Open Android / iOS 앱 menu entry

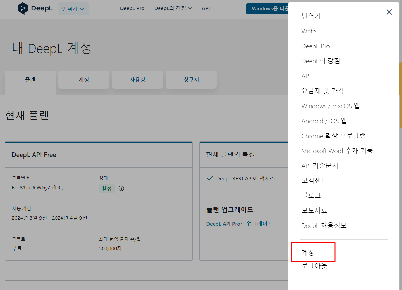click(324, 121)
